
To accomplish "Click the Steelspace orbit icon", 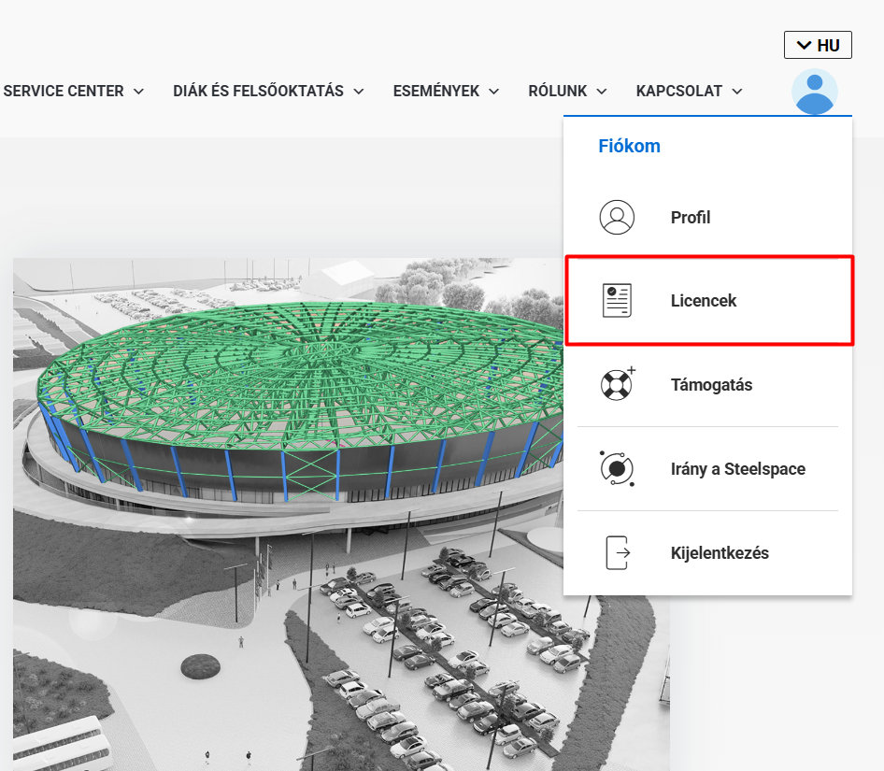I will [617, 468].
